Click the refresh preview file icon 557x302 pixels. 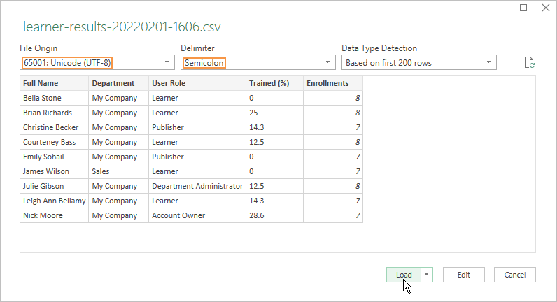point(530,62)
